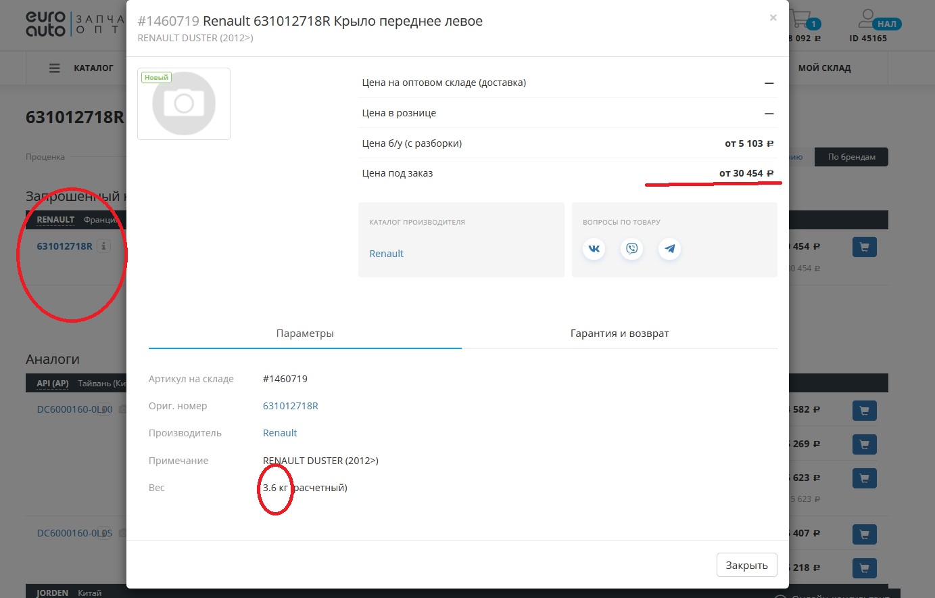Screen dimensions: 935x598
Task: Switch to Гарантия и возврат tab
Action: (x=619, y=333)
